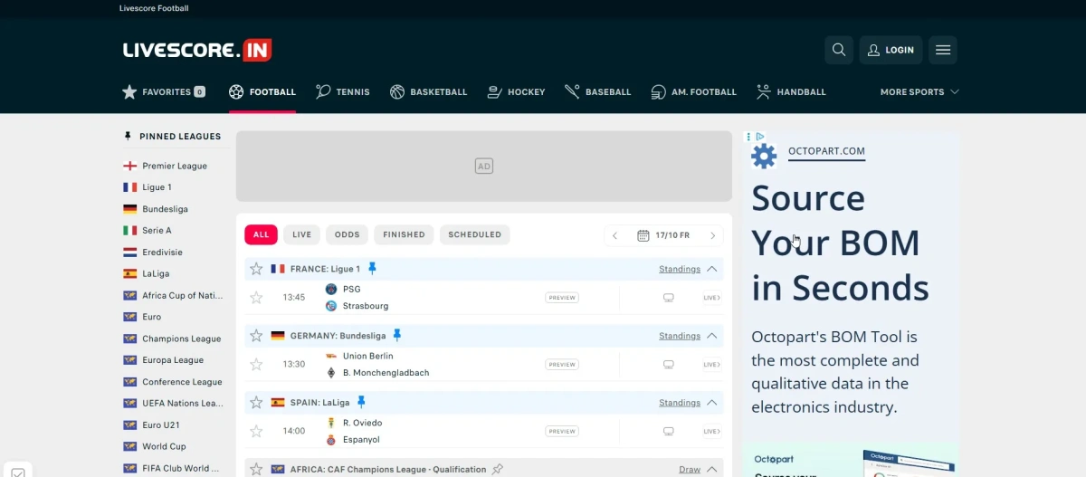Open Ligue 1 Standings link
1086x477 pixels.
(680, 269)
